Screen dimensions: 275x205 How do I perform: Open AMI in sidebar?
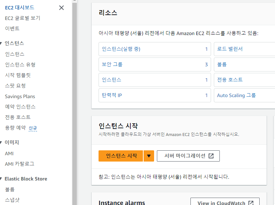tap(9, 153)
